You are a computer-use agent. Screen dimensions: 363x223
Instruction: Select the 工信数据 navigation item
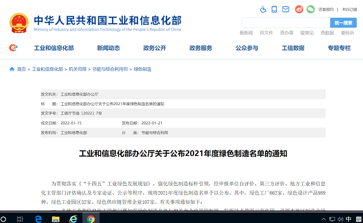[x=293, y=48]
